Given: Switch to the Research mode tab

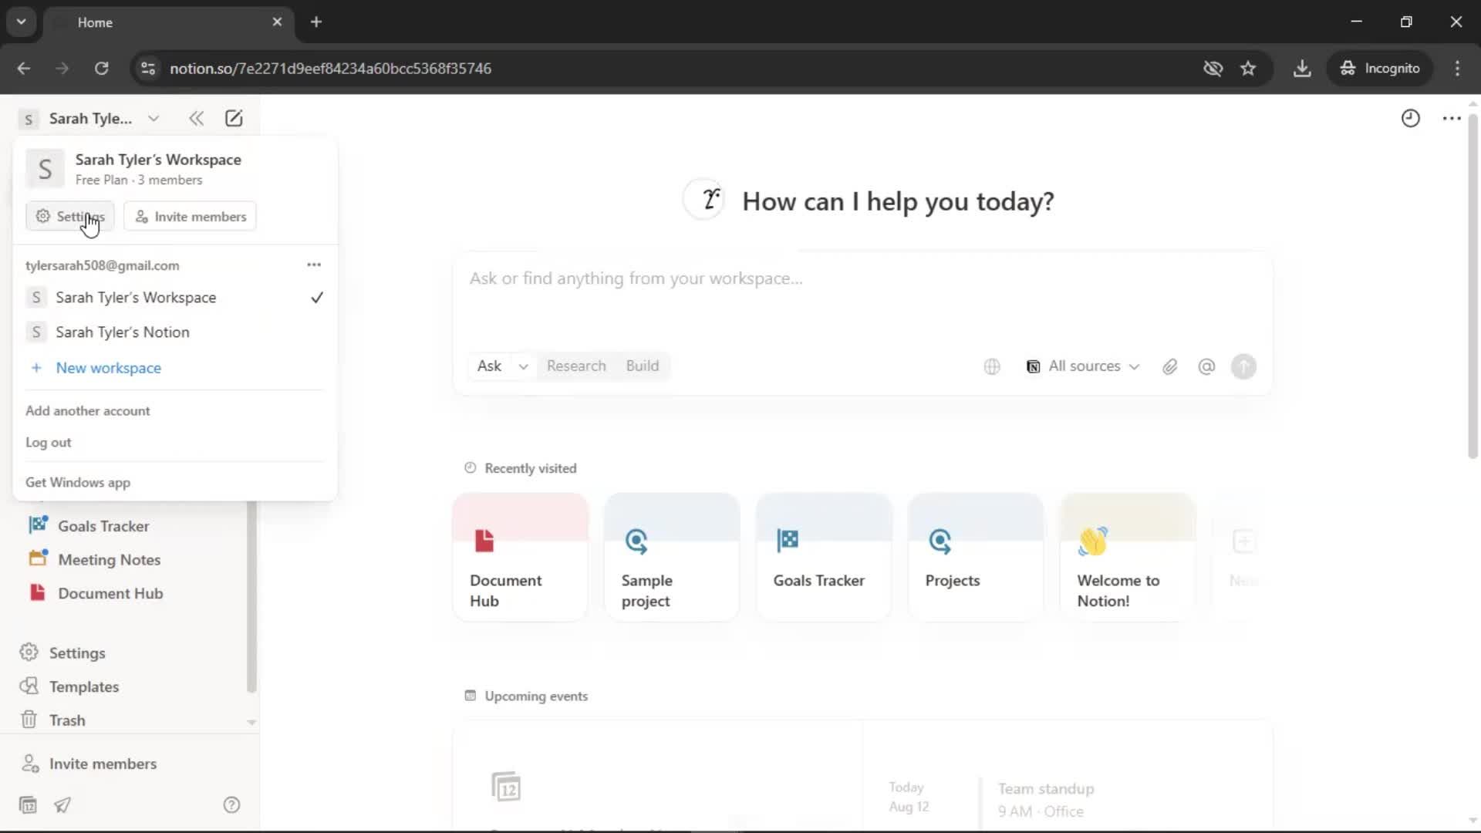Looking at the screenshot, I should point(576,366).
